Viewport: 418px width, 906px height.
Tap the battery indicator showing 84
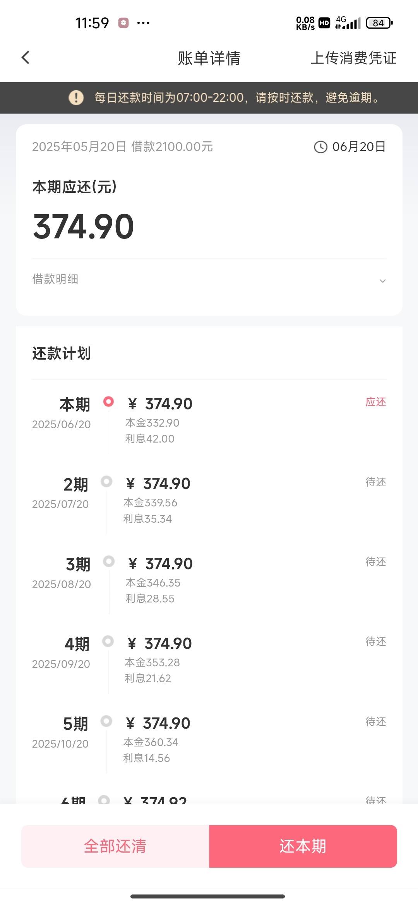(x=379, y=23)
